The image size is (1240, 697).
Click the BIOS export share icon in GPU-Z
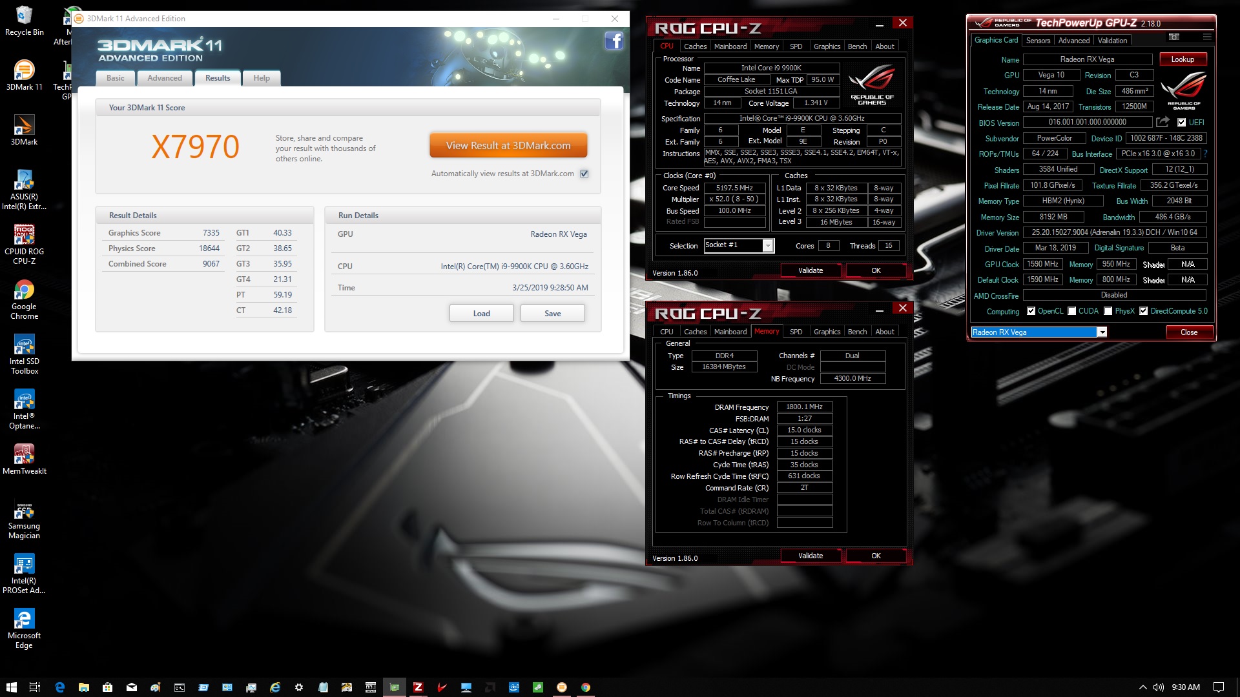tap(1162, 122)
